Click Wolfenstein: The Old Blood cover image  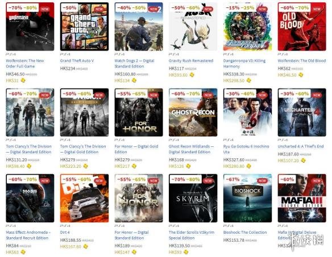(x=302, y=27)
